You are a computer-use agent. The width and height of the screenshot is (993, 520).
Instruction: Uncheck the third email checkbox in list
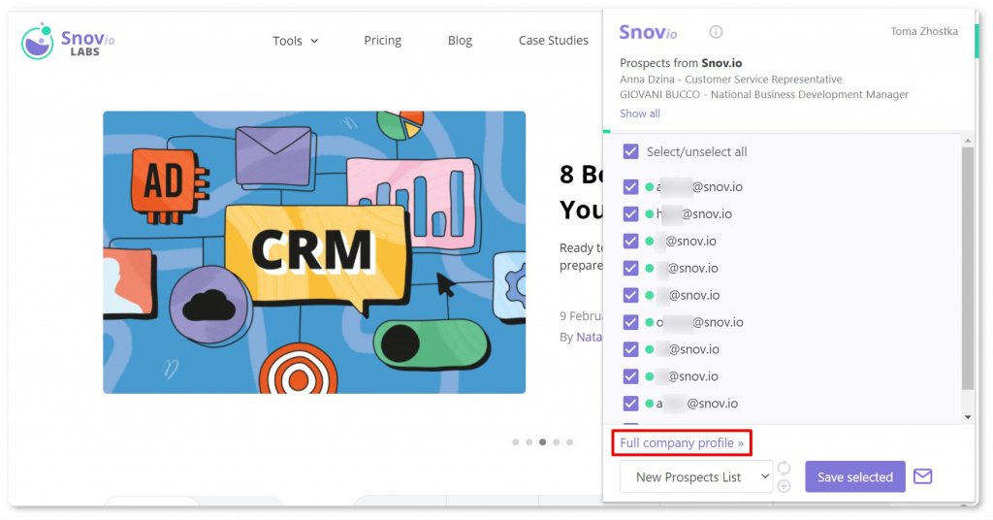[x=630, y=242]
